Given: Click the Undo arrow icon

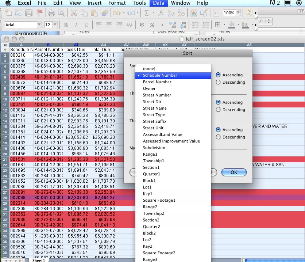Looking at the screenshot, I should point(117,13).
